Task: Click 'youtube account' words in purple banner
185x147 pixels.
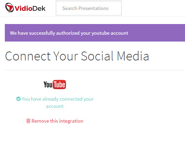Action: click(x=110, y=33)
